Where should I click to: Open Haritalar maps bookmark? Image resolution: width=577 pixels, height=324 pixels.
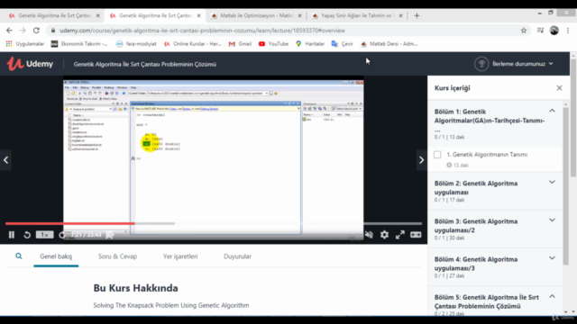tap(310, 44)
